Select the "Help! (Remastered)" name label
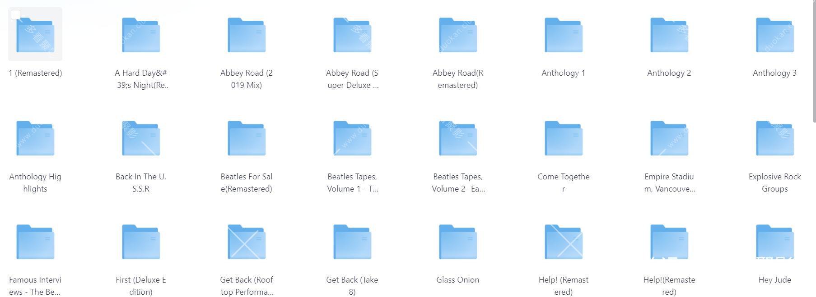The height and width of the screenshot is (297, 816). tap(564, 286)
